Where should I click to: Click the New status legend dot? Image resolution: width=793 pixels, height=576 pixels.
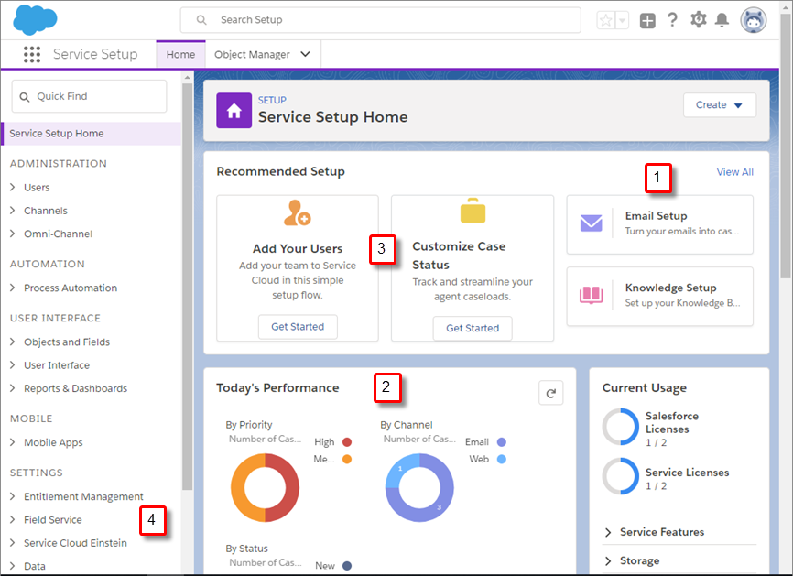[x=347, y=566]
